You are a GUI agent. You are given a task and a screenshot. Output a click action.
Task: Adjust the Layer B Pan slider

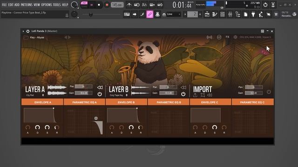168,87
